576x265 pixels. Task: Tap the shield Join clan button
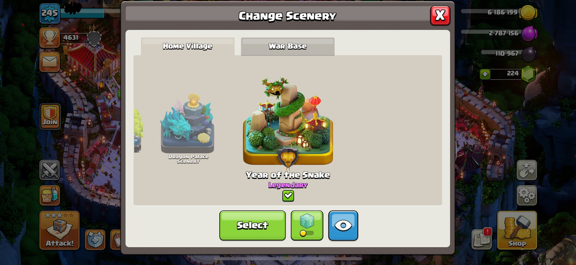tap(50, 117)
